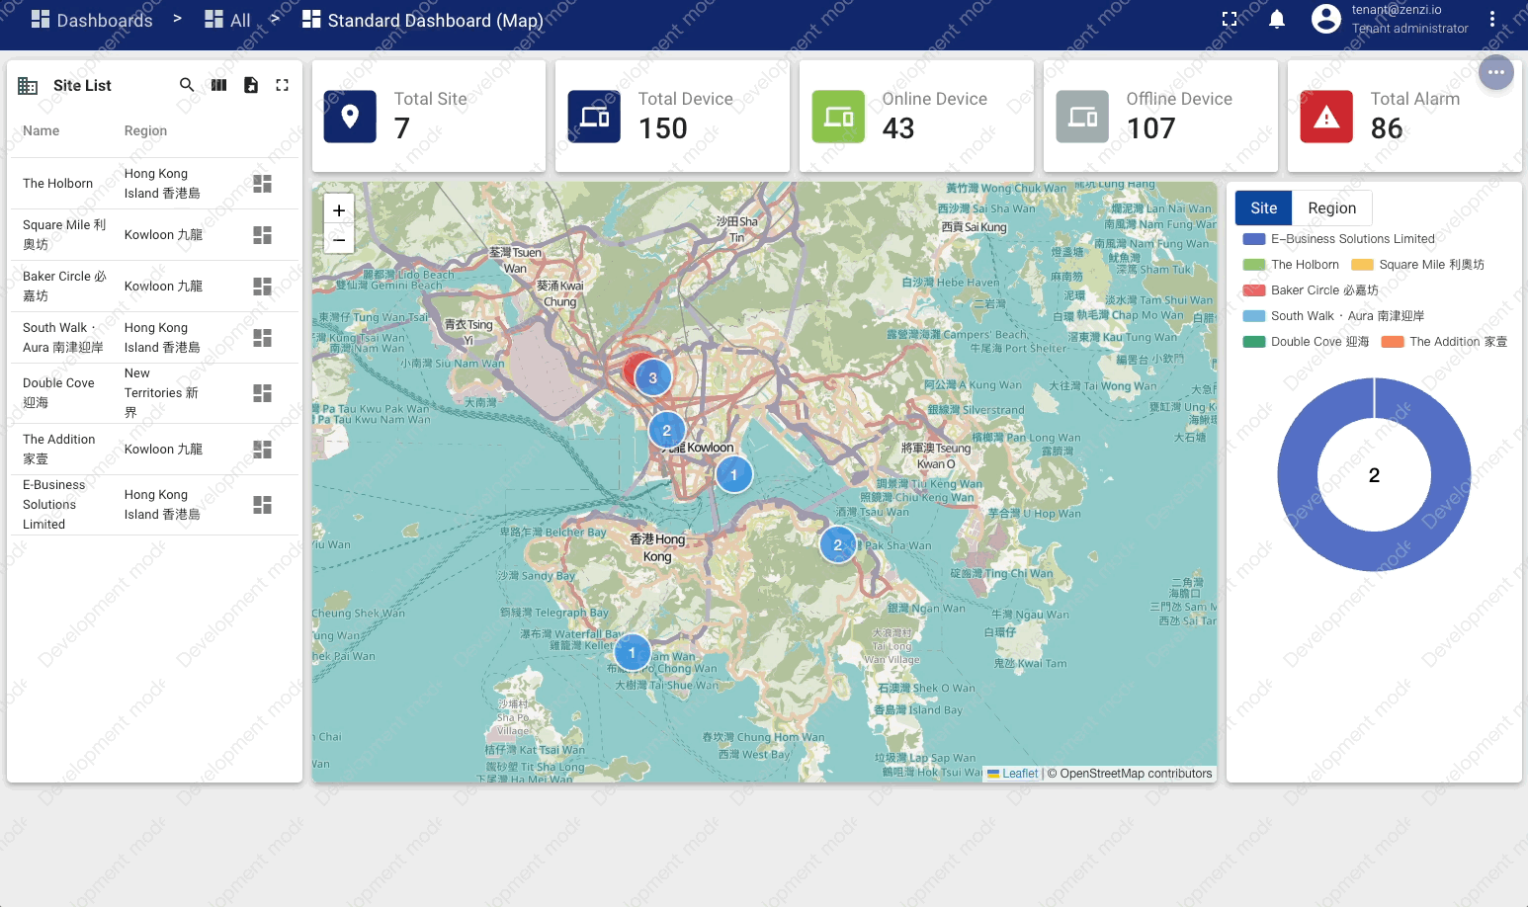This screenshot has width=1528, height=907.
Task: Zoom in on the map
Action: pos(339,210)
